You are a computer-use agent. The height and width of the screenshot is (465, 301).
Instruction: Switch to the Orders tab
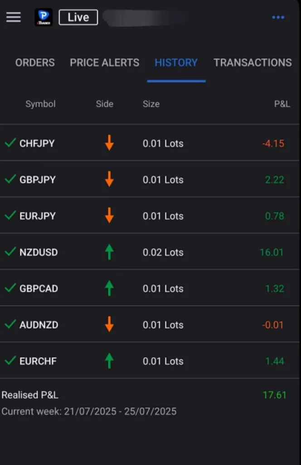pos(35,63)
